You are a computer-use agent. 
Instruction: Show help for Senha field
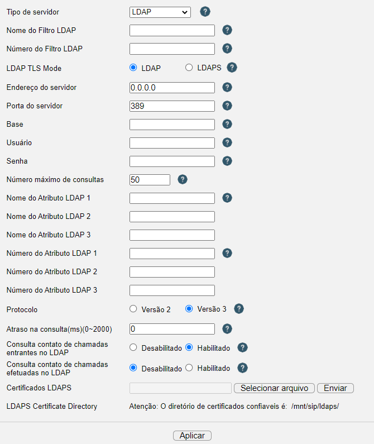click(227, 161)
